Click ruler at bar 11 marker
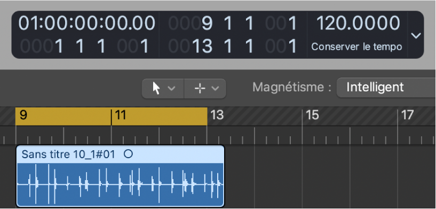This screenshot has width=436, height=209. [x=121, y=115]
